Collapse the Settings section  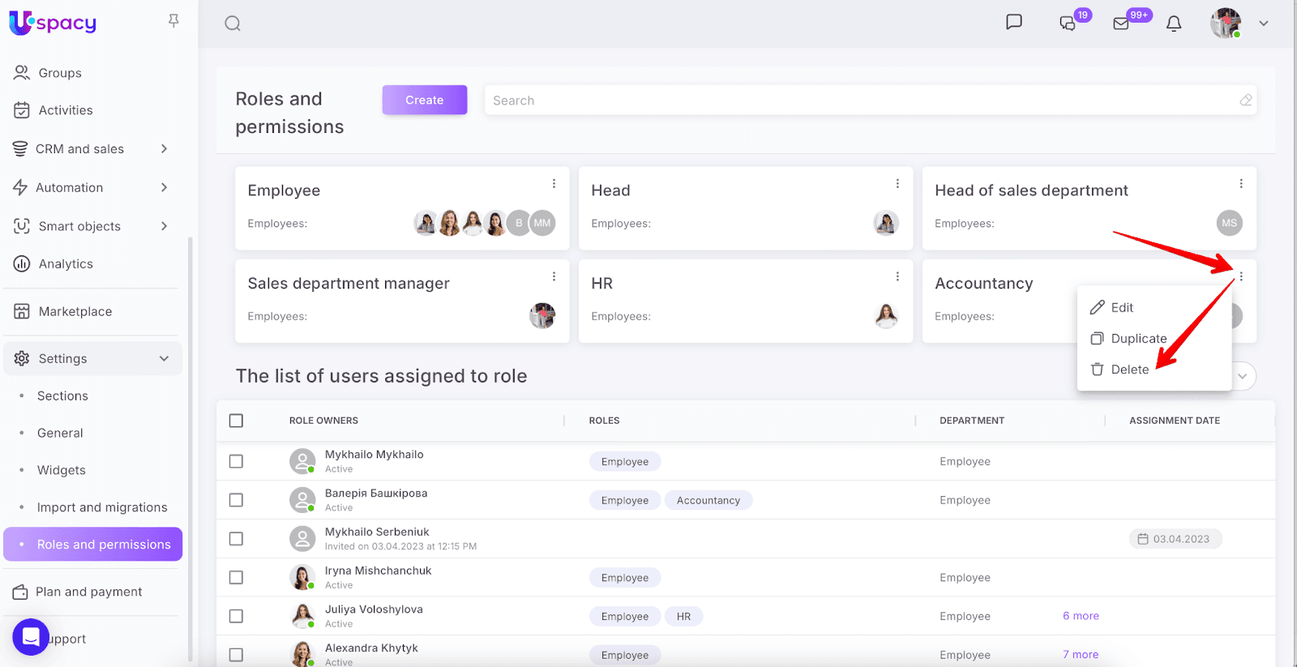coord(164,358)
